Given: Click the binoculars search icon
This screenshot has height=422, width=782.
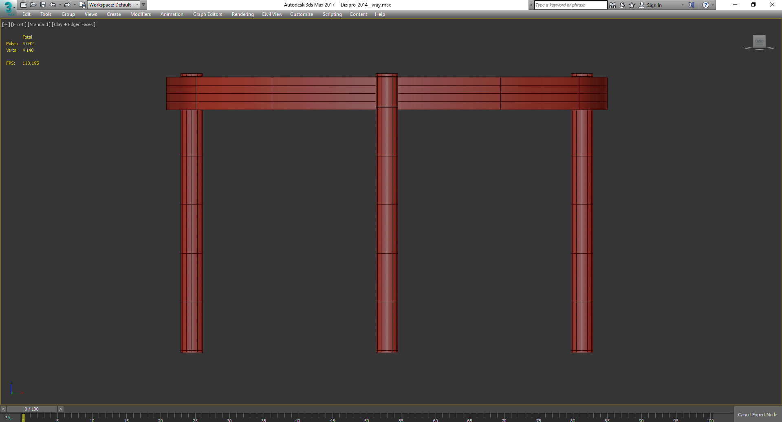Looking at the screenshot, I should click(x=612, y=5).
